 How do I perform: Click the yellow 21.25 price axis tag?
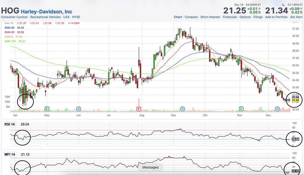click(295, 100)
